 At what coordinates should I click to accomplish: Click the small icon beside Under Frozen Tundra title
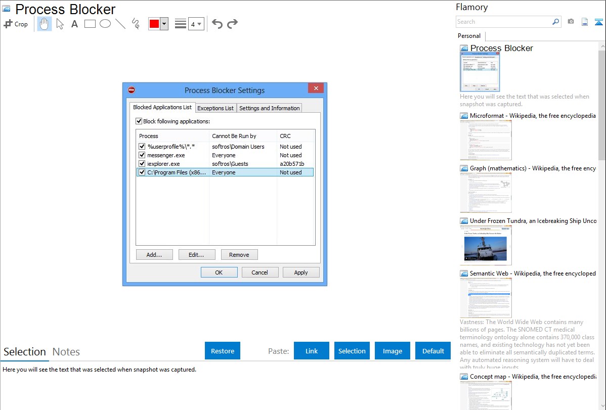[x=464, y=221]
